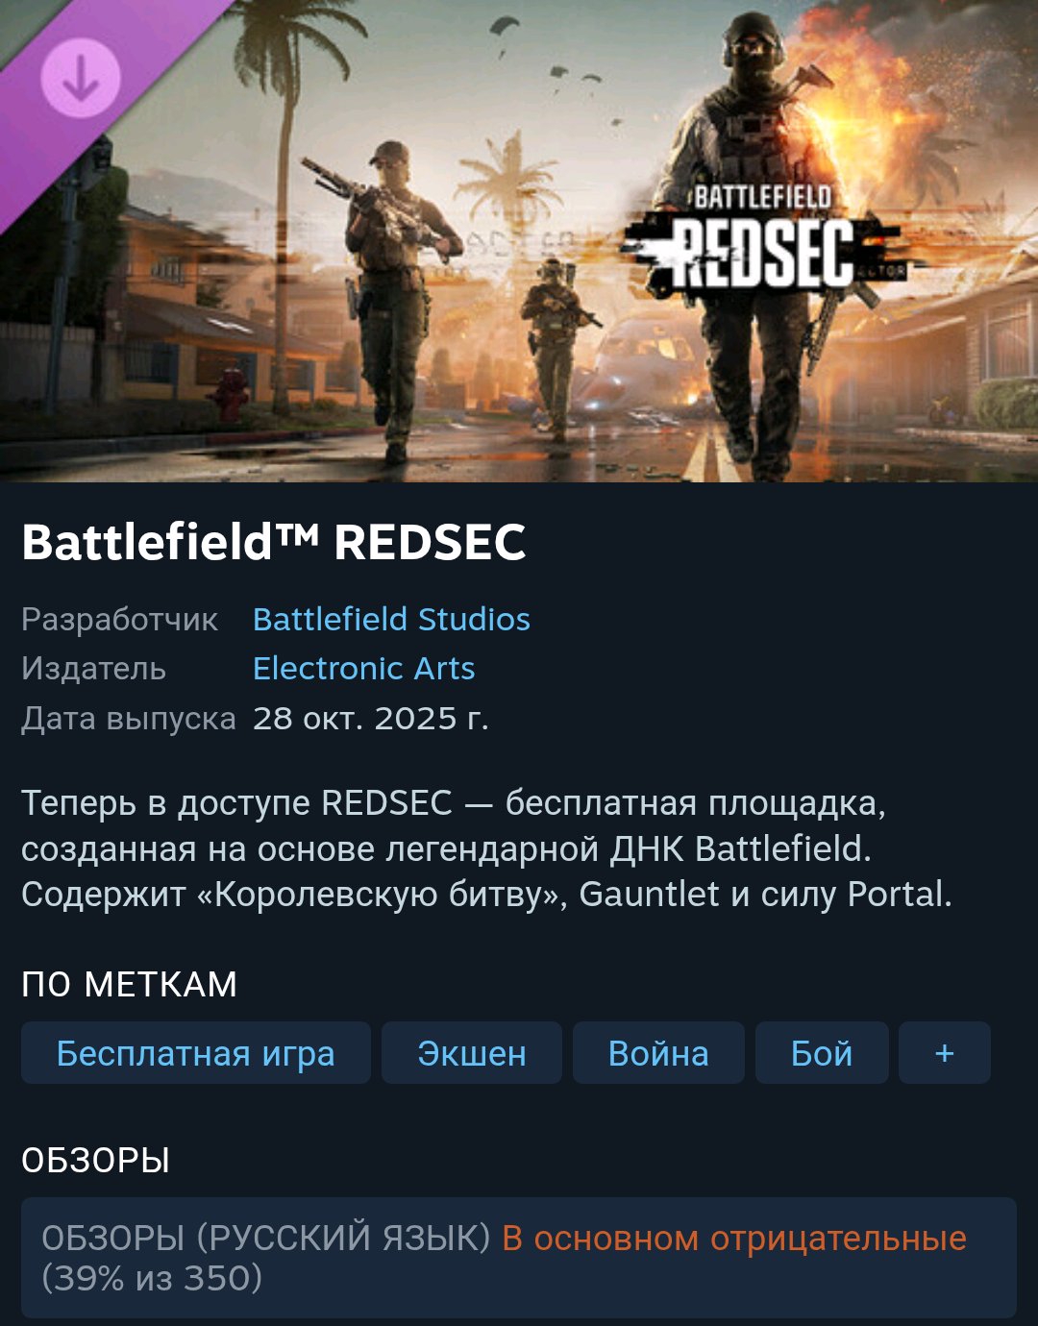Tap the purple download arrow icon

click(x=81, y=77)
